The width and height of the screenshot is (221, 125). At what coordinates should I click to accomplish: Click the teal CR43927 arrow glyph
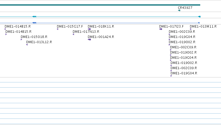[x=179, y=10]
